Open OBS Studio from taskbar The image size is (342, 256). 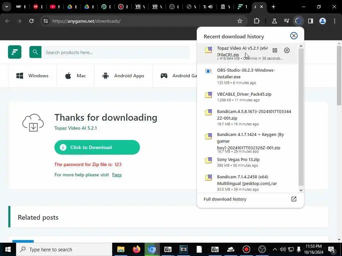262,249
